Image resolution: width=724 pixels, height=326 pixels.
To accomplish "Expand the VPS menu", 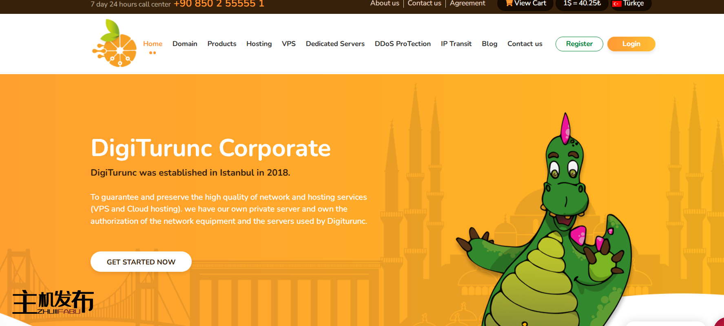I will click(289, 44).
